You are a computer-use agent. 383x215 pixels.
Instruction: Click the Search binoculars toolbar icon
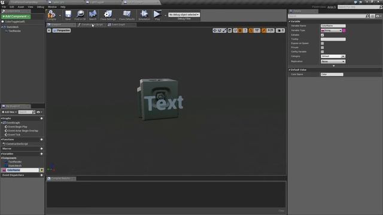coord(93,14)
